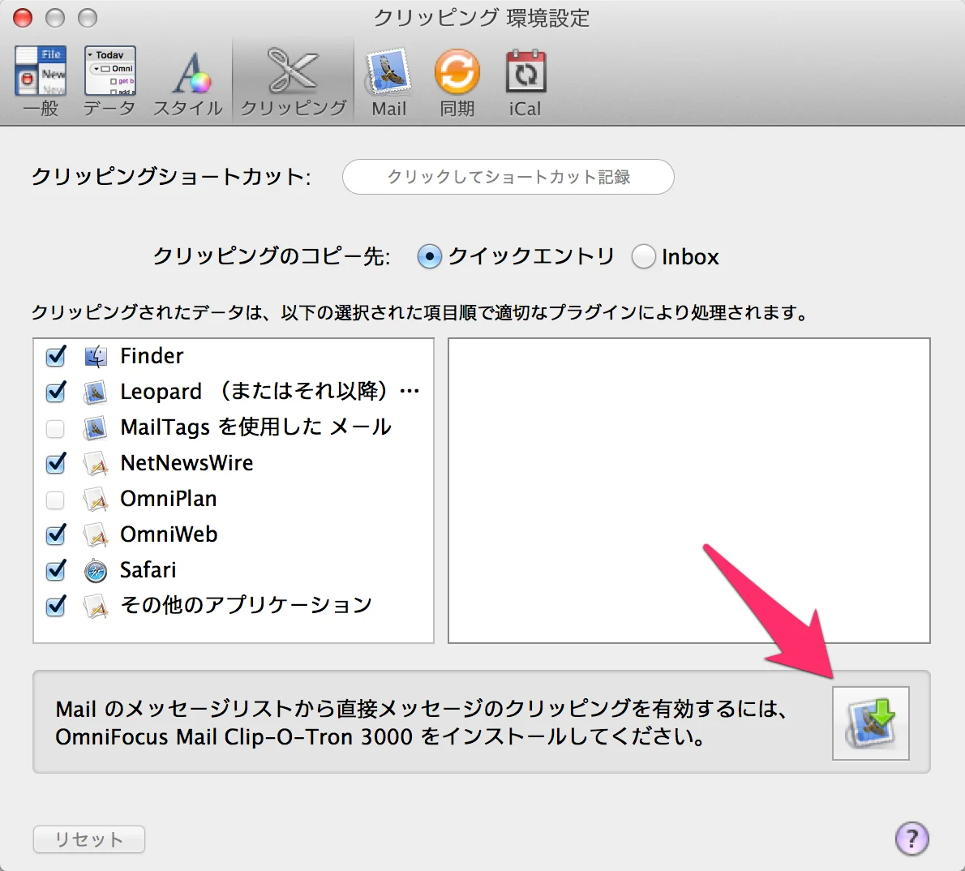Click the NetNewsWire application icon
965x871 pixels.
[x=96, y=464]
